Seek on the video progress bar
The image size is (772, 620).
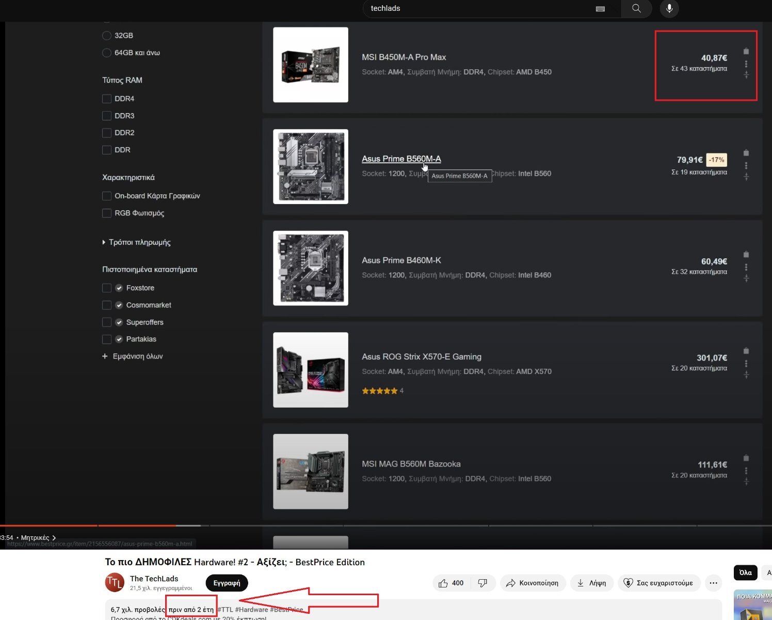[x=386, y=525]
